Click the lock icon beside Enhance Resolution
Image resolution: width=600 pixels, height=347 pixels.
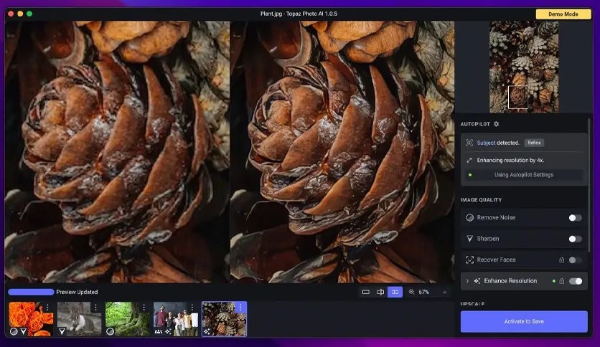pos(561,281)
